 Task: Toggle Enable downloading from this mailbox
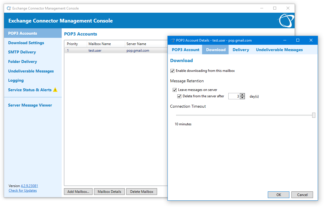172,71
